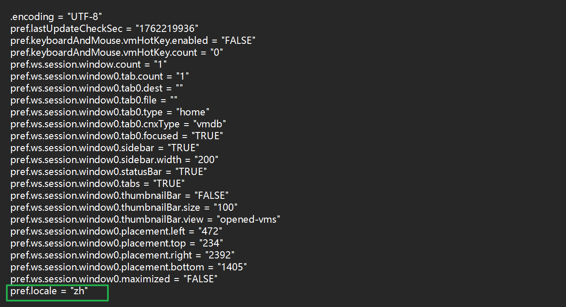Place cursor on session.window.count line
Screen dimensions: 566x307
click(x=89, y=65)
